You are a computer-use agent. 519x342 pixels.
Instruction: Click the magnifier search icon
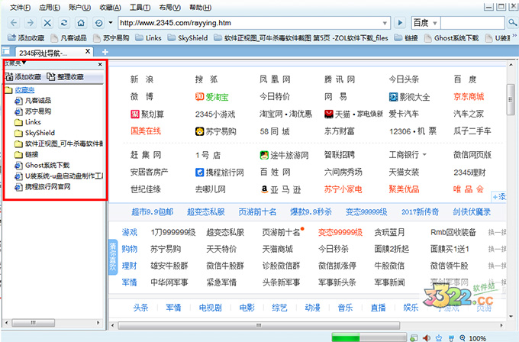pos(512,23)
